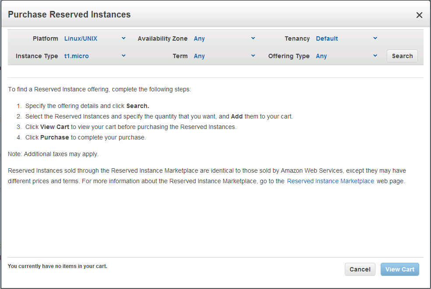Click step 3 'Click View Cart' instruction text
431x289 pixels.
click(131, 127)
